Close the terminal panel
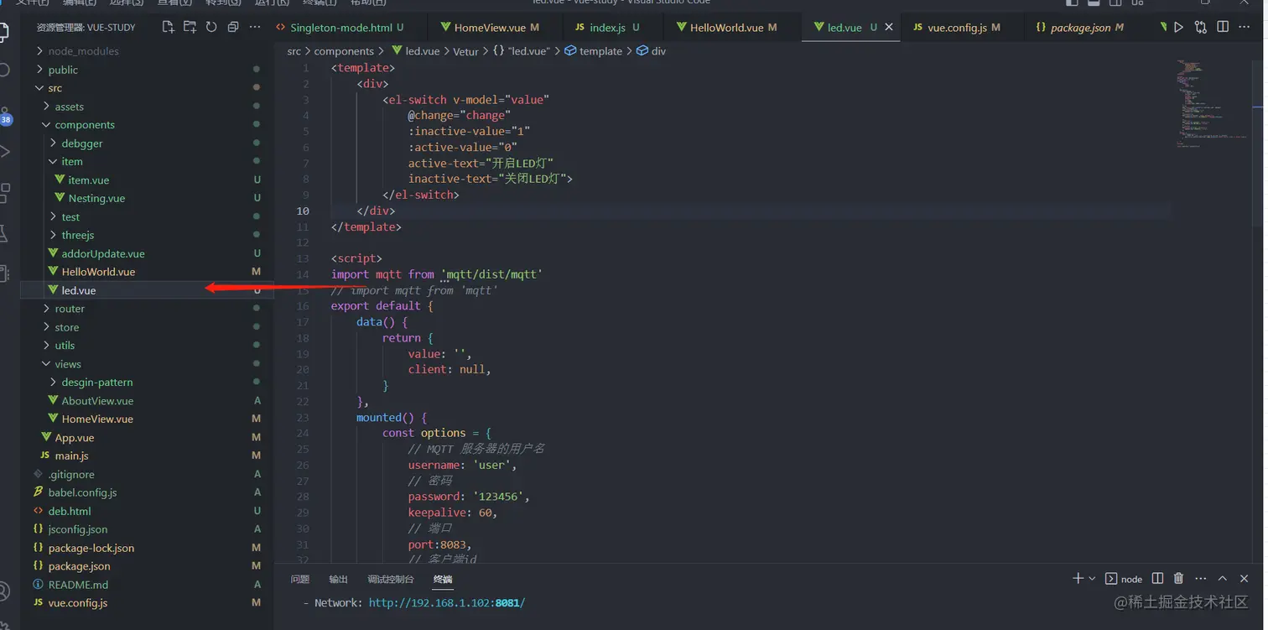Image resolution: width=1268 pixels, height=630 pixels. (x=1245, y=578)
